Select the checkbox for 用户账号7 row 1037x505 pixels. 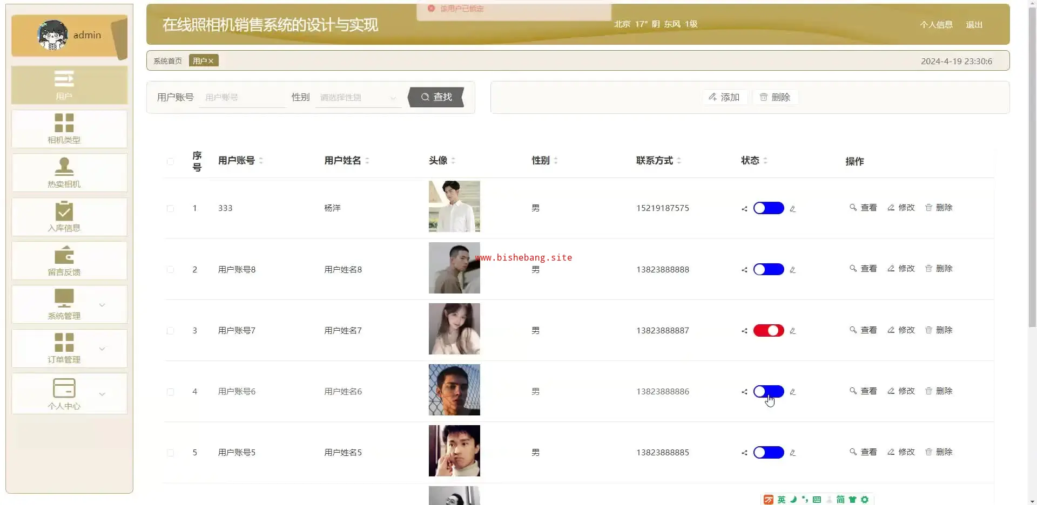pos(170,330)
